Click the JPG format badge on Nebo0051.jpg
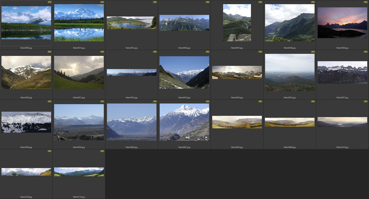The width and height of the screenshot is (369, 199). click(102, 52)
